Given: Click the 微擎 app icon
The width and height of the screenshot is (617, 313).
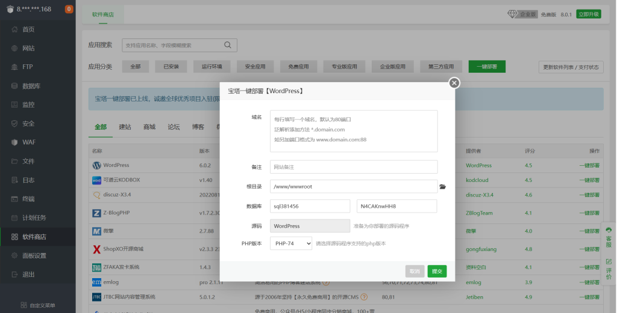Looking at the screenshot, I should point(97,231).
